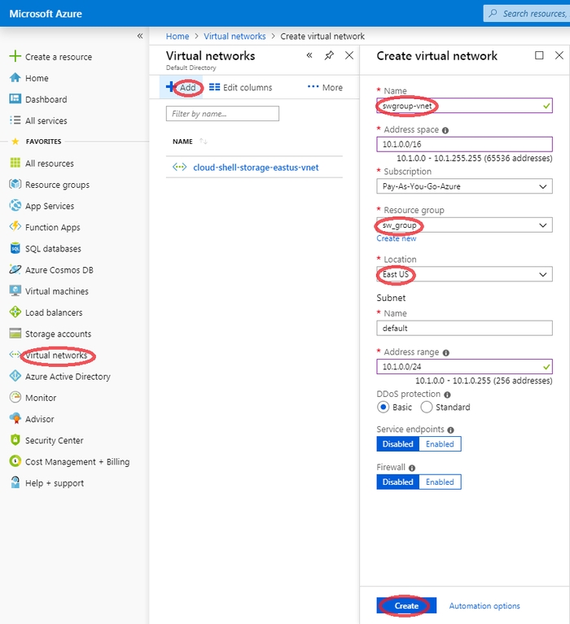
Task: Set Firewall toggle to Enabled
Action: pos(440,482)
